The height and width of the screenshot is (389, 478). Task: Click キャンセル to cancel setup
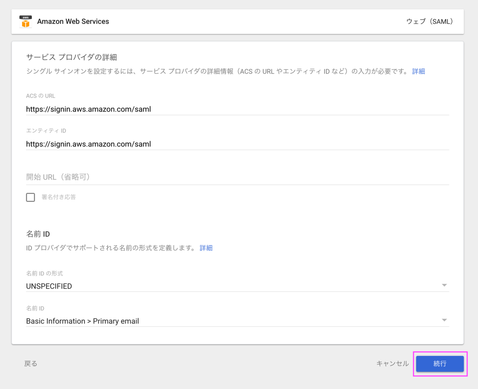[392, 364]
